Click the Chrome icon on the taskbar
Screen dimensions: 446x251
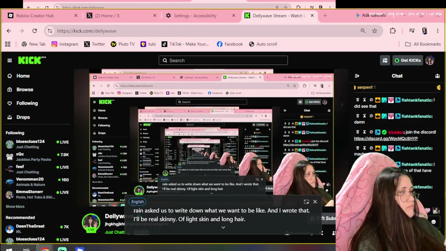click(x=45, y=249)
